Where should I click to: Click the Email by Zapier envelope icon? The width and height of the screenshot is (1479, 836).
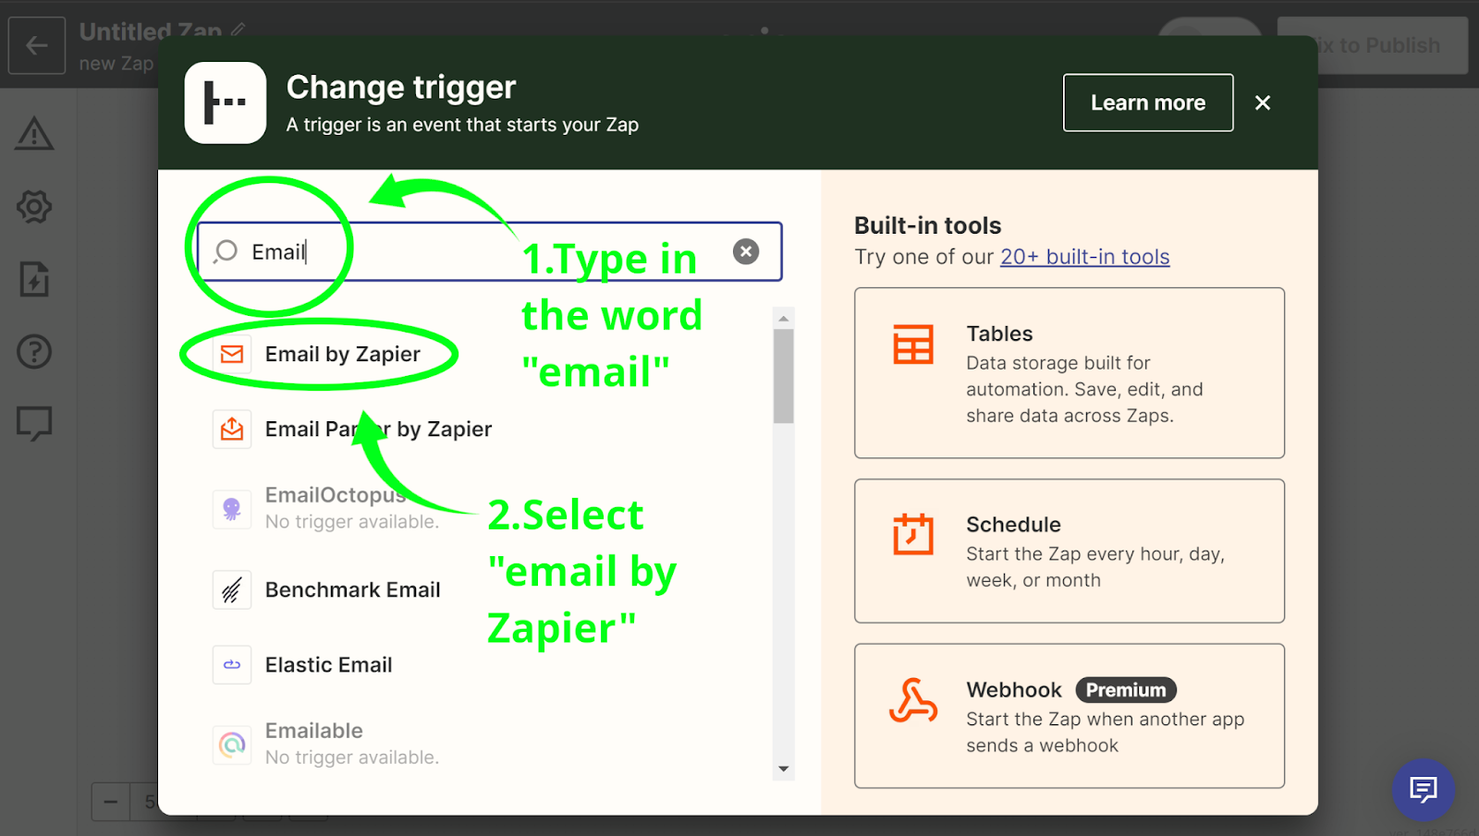point(232,354)
